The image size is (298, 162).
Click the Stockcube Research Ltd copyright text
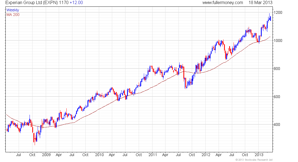pos(254,160)
